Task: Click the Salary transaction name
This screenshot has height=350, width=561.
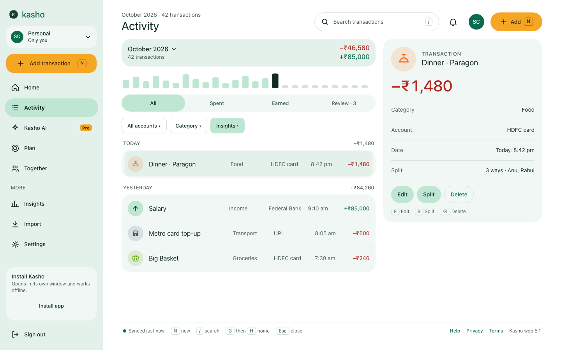Action: (157, 208)
